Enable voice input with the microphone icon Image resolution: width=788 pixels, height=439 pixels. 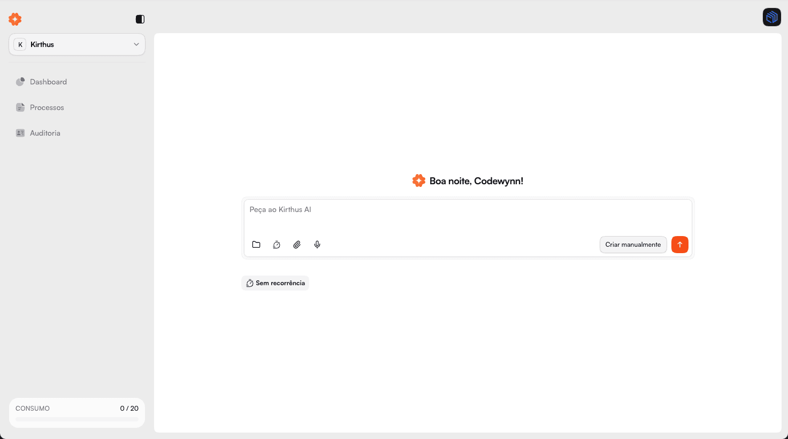(x=317, y=245)
